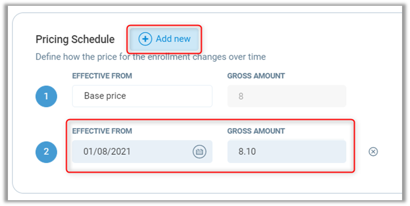Click the 8.10 value text
The image size is (410, 206).
point(247,152)
